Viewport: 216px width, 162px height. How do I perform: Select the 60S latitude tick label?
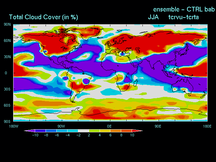pyautogui.click(x=7, y=105)
